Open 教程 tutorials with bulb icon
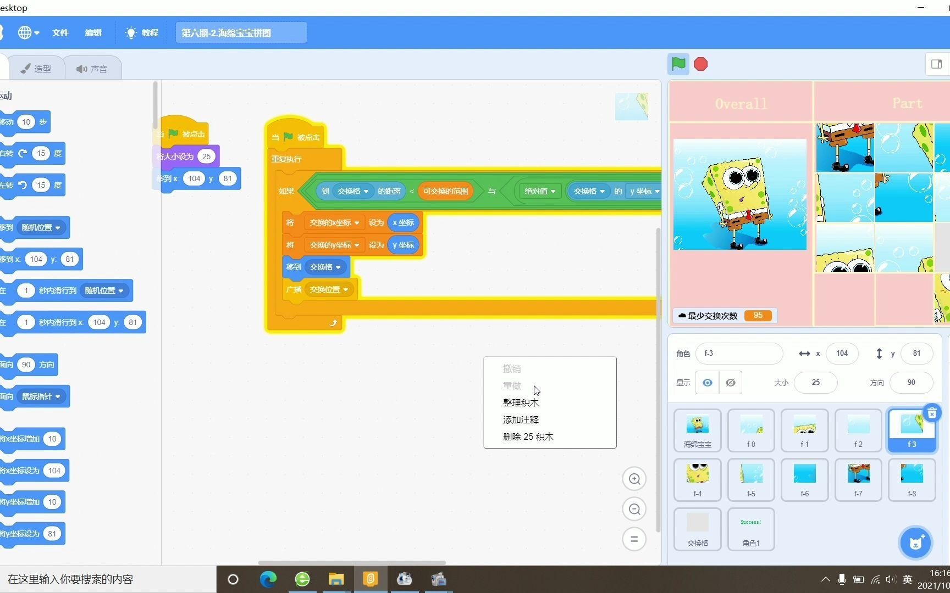The height and width of the screenshot is (593, 950). 142,33
